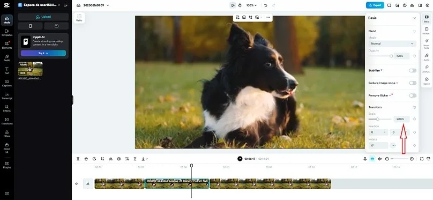The width and height of the screenshot is (433, 200).
Task: Click the Export button
Action: pos(375,5)
